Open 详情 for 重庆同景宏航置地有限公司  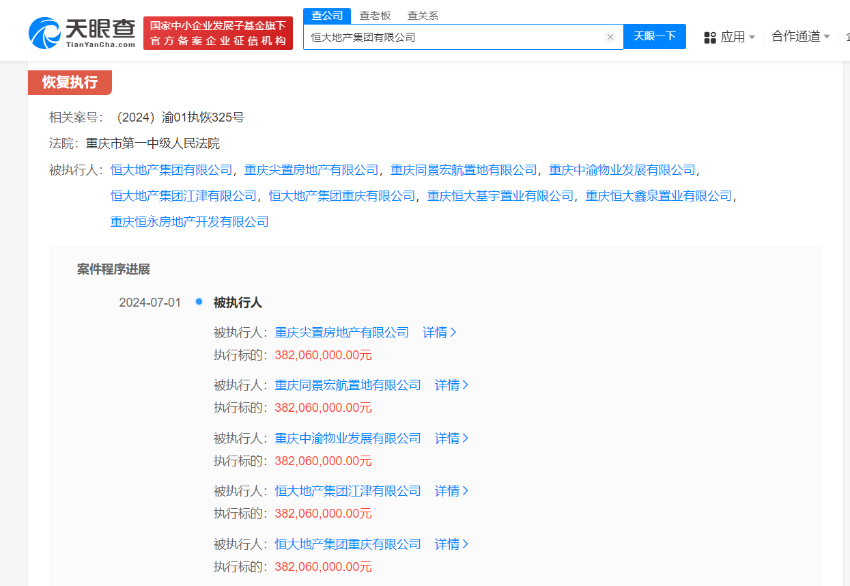click(451, 385)
